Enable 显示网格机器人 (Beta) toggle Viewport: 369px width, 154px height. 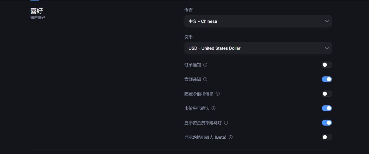327,137
